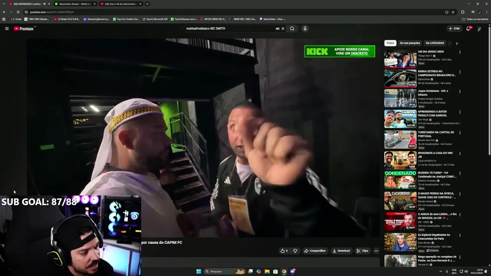Open options menu for MINHA ESTREIA NO CAMPEONATO
Screen dimensions: 491x276
[x=460, y=72]
